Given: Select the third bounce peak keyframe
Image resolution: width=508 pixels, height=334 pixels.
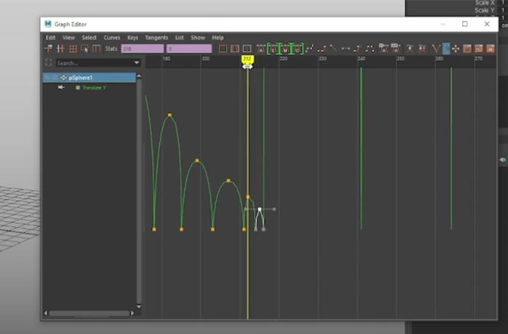Looking at the screenshot, I should click(x=228, y=181).
